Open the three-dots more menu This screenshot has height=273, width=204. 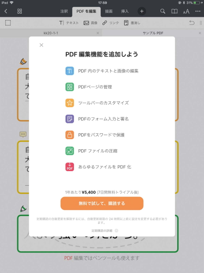198,11
